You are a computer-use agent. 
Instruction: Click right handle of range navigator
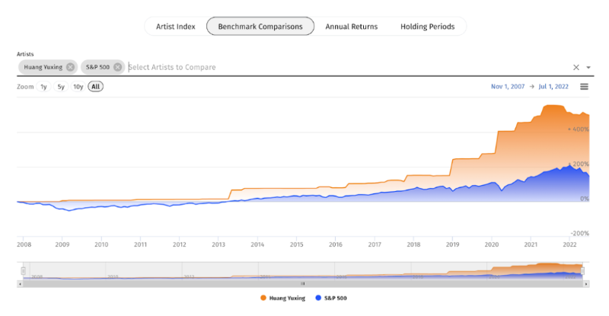pyautogui.click(x=582, y=270)
